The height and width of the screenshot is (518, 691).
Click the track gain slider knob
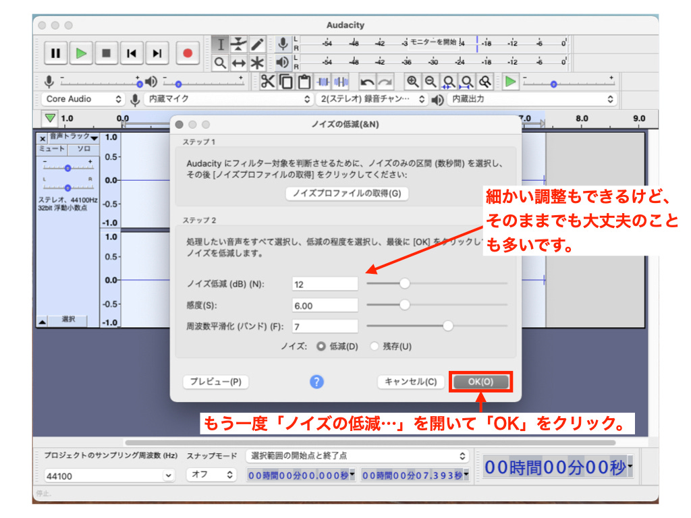(x=68, y=168)
